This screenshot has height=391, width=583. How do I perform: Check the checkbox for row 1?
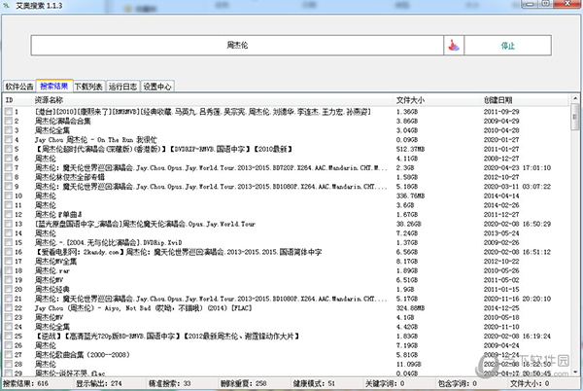point(8,111)
